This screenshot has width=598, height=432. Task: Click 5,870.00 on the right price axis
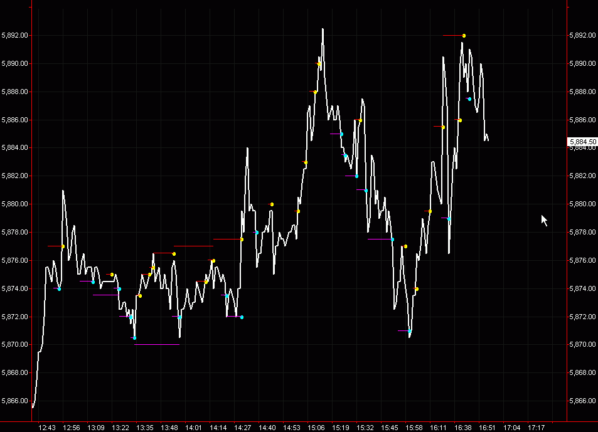point(582,344)
